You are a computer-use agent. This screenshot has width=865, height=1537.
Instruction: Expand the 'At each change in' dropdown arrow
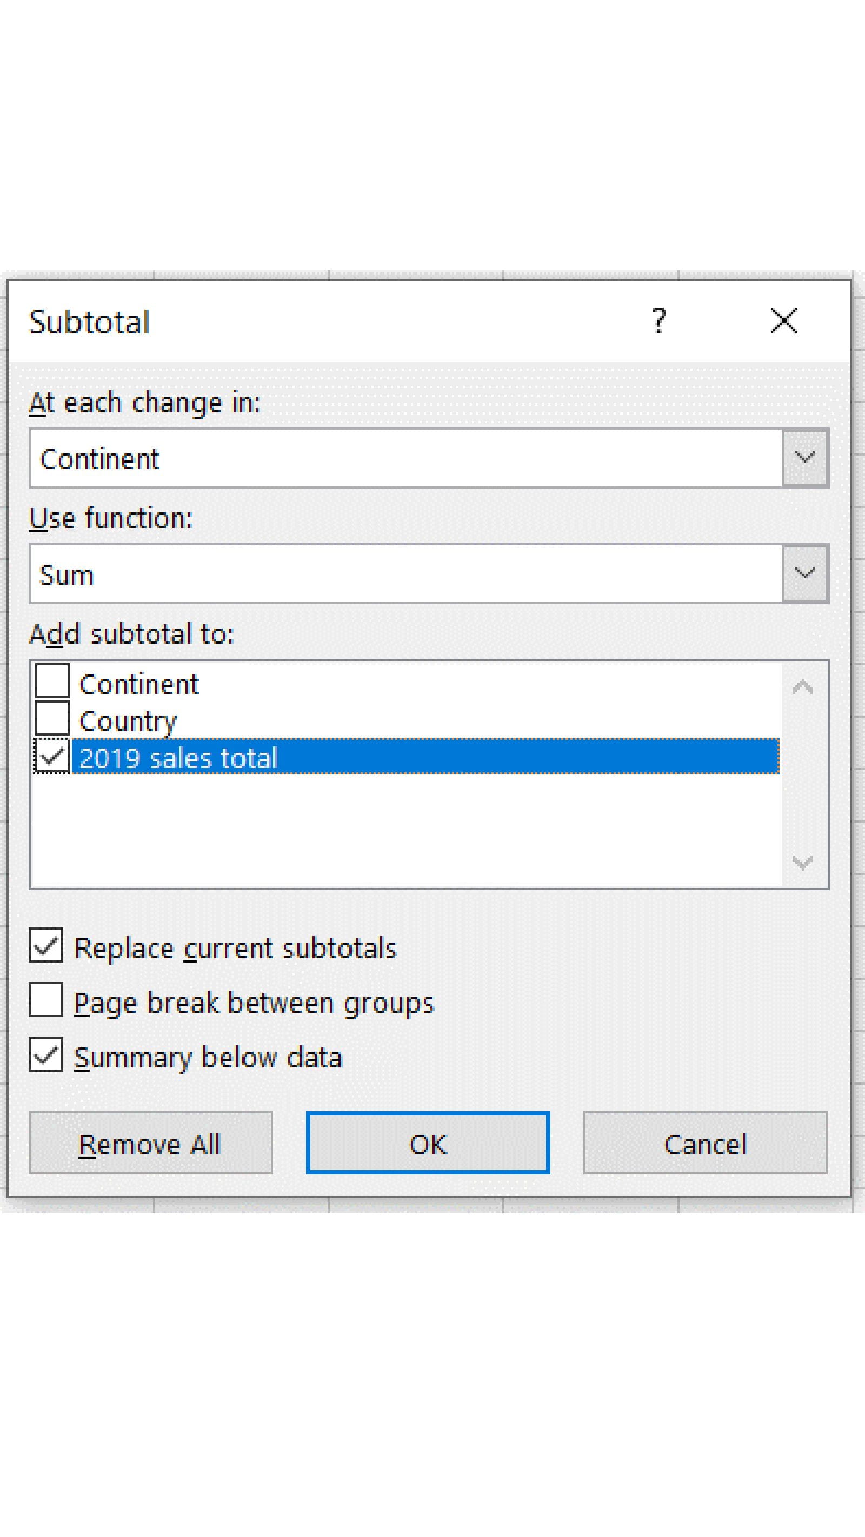tap(804, 458)
